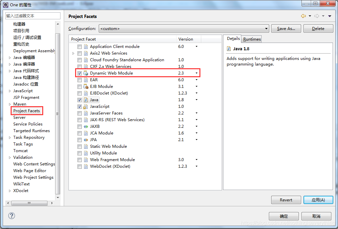The height and width of the screenshot is (229, 338).
Task: Click the JavaScript facet icon
Action: click(x=86, y=107)
